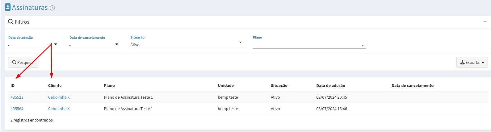The width and height of the screenshot is (491, 132).
Task: Click the Cliente column header
Action: coord(55,85)
